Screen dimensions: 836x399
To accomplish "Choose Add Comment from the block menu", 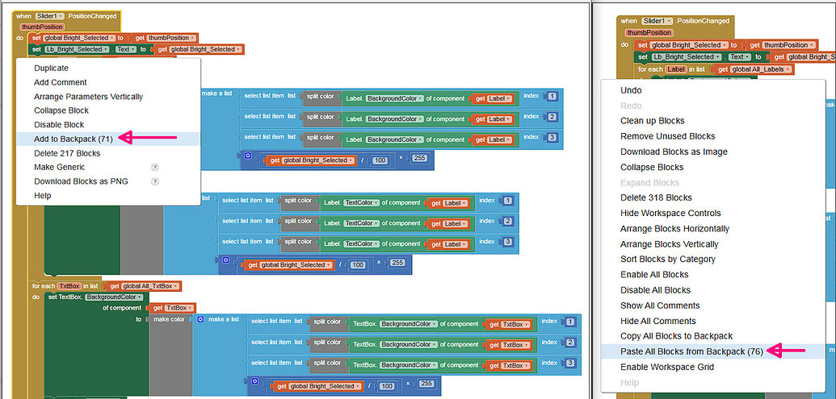I will [61, 82].
